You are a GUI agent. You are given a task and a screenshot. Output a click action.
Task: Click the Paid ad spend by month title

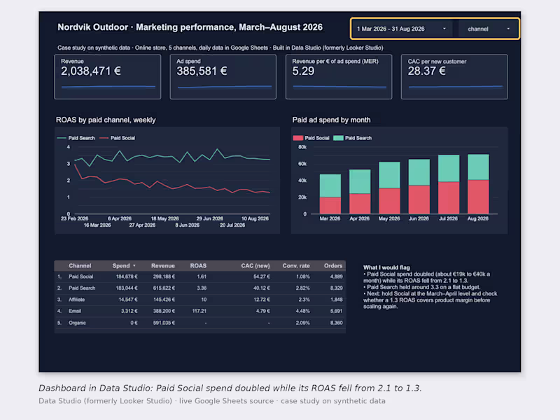pos(331,120)
